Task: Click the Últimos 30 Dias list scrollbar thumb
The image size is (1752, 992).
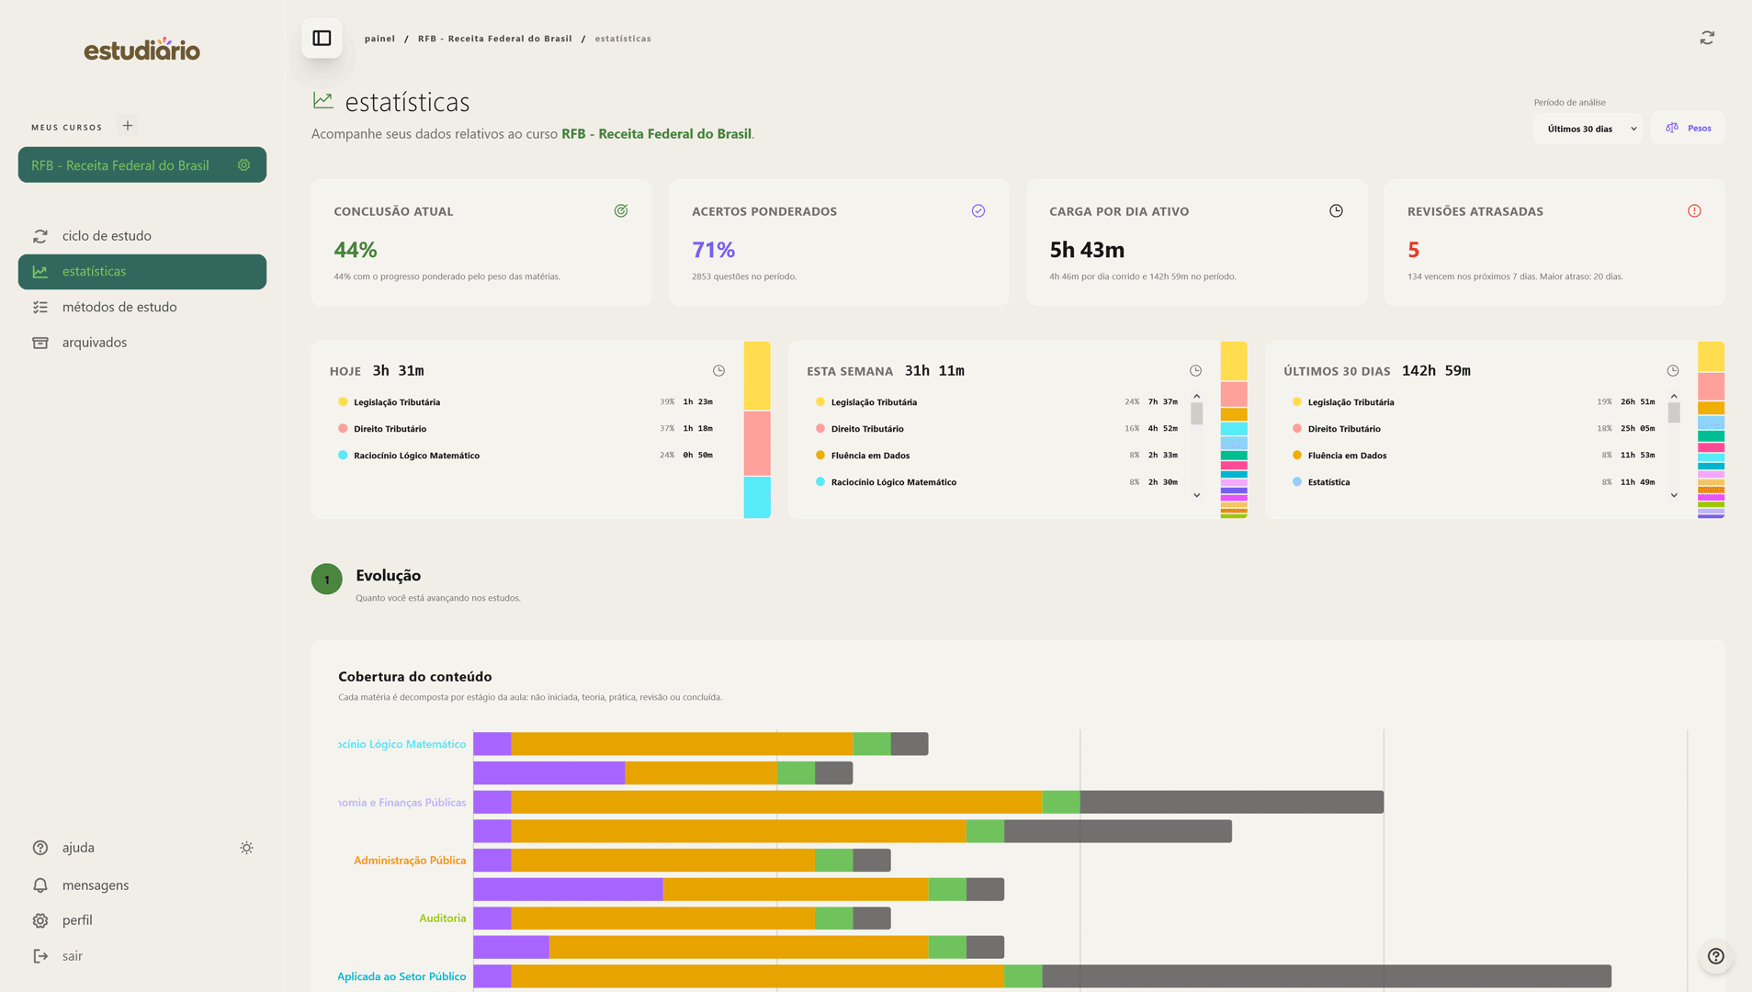Action: [1674, 413]
